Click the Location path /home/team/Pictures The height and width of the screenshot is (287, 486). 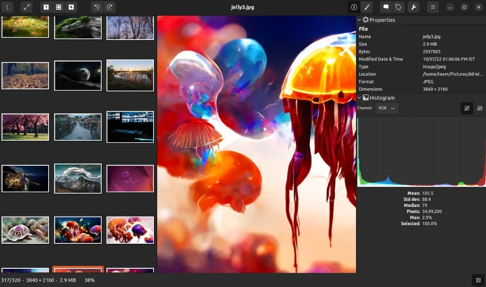(x=454, y=74)
